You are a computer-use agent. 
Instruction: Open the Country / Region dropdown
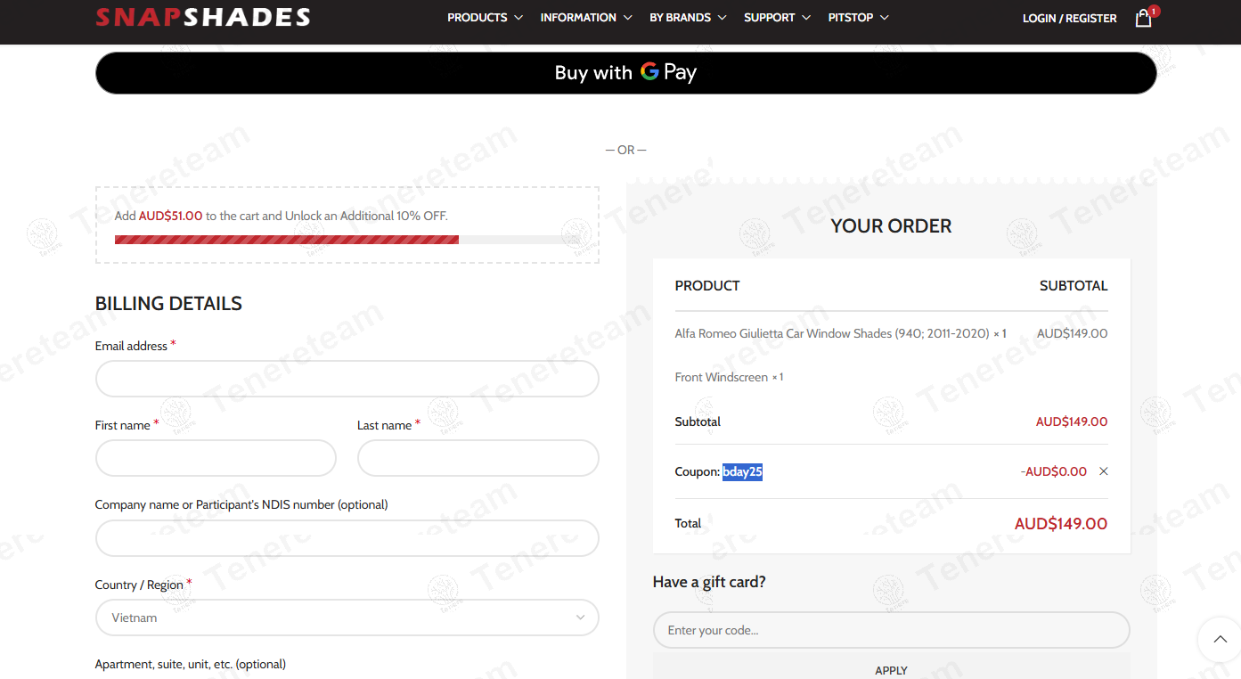pyautogui.click(x=347, y=618)
